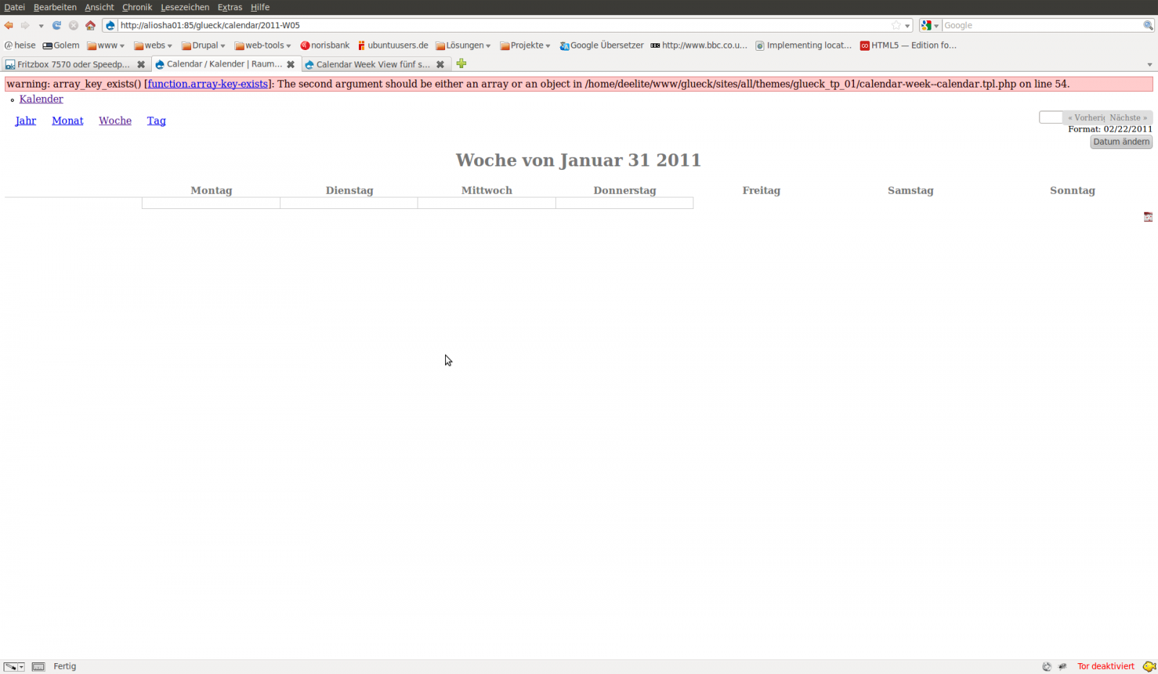1158x674 pixels.
Task: Close the Calendar Week View tab
Action: (440, 64)
